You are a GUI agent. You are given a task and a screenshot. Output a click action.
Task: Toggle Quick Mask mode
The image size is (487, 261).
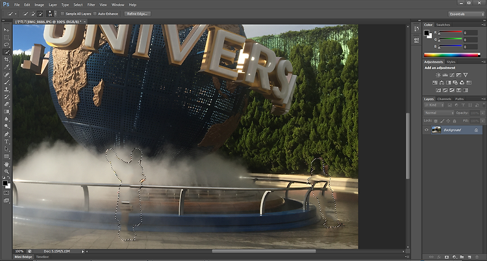click(x=6, y=193)
